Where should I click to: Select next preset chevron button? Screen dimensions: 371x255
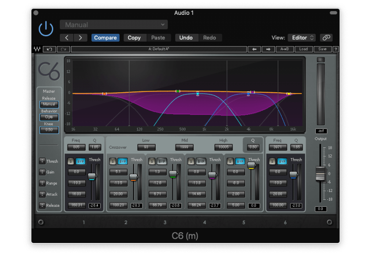pos(80,38)
